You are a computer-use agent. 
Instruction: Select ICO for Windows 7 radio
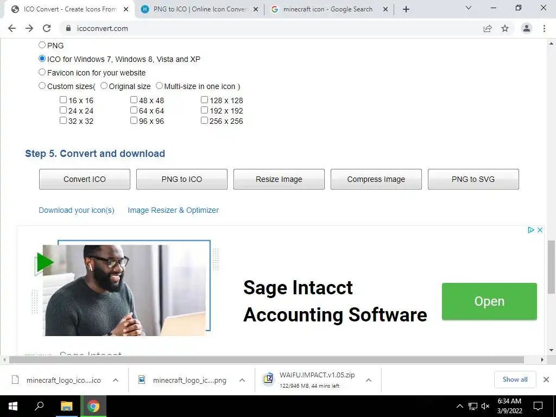coord(42,59)
